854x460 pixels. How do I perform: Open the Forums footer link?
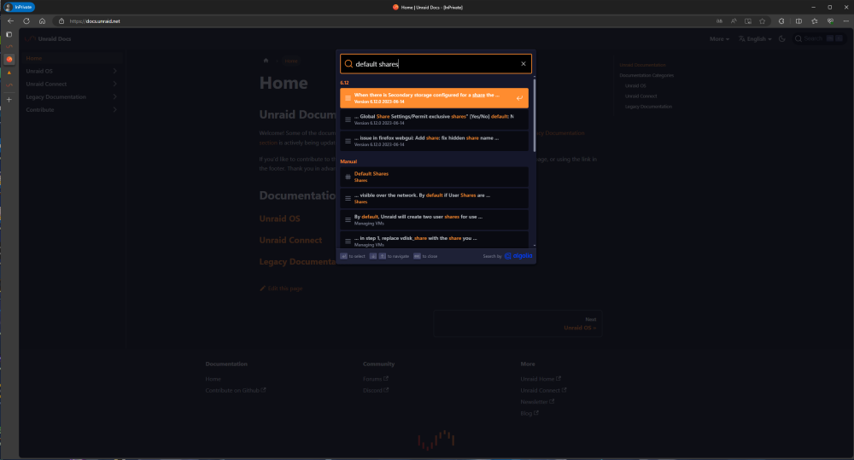click(x=375, y=379)
